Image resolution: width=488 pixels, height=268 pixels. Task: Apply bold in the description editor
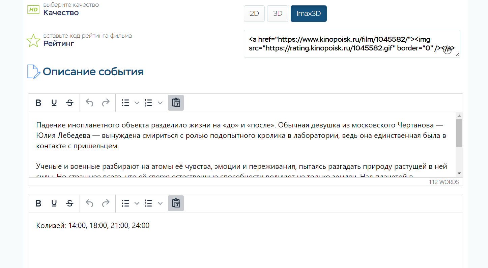tap(38, 103)
